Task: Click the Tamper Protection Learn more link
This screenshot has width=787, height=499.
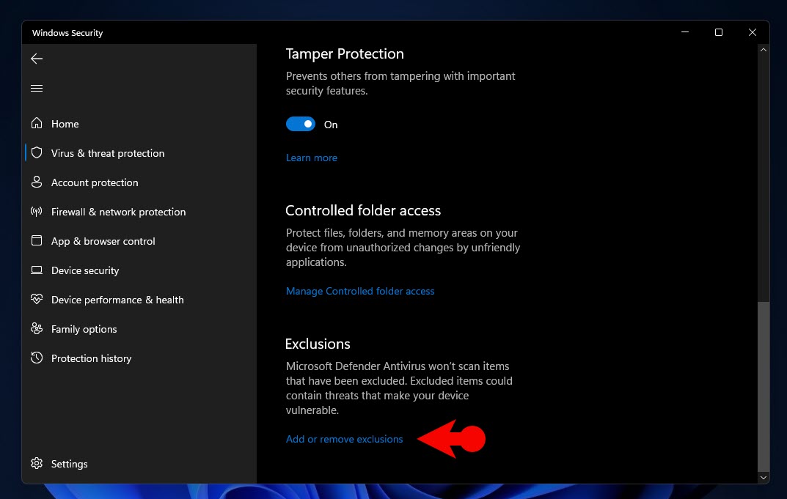Action: tap(312, 158)
